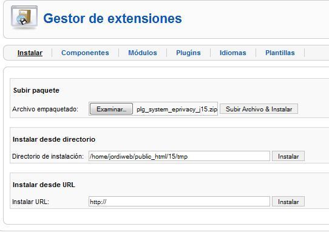Screen dimensions: 329x244
Task: Click the Gestor de extensiones heading
Action: (x=112, y=18)
